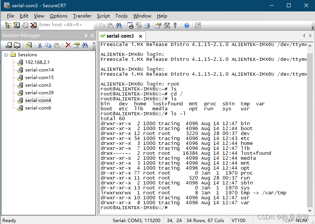Click the Enter host input box
This screenshot has height=224, width=315.
point(66,25)
